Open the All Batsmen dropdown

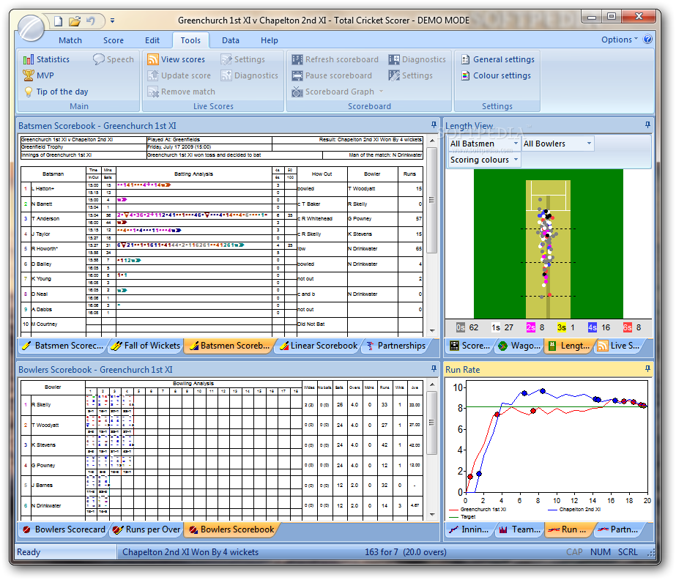coord(483,144)
